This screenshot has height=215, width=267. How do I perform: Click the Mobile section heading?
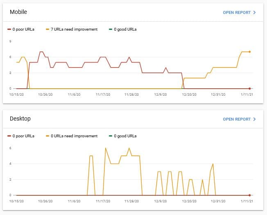(x=18, y=12)
